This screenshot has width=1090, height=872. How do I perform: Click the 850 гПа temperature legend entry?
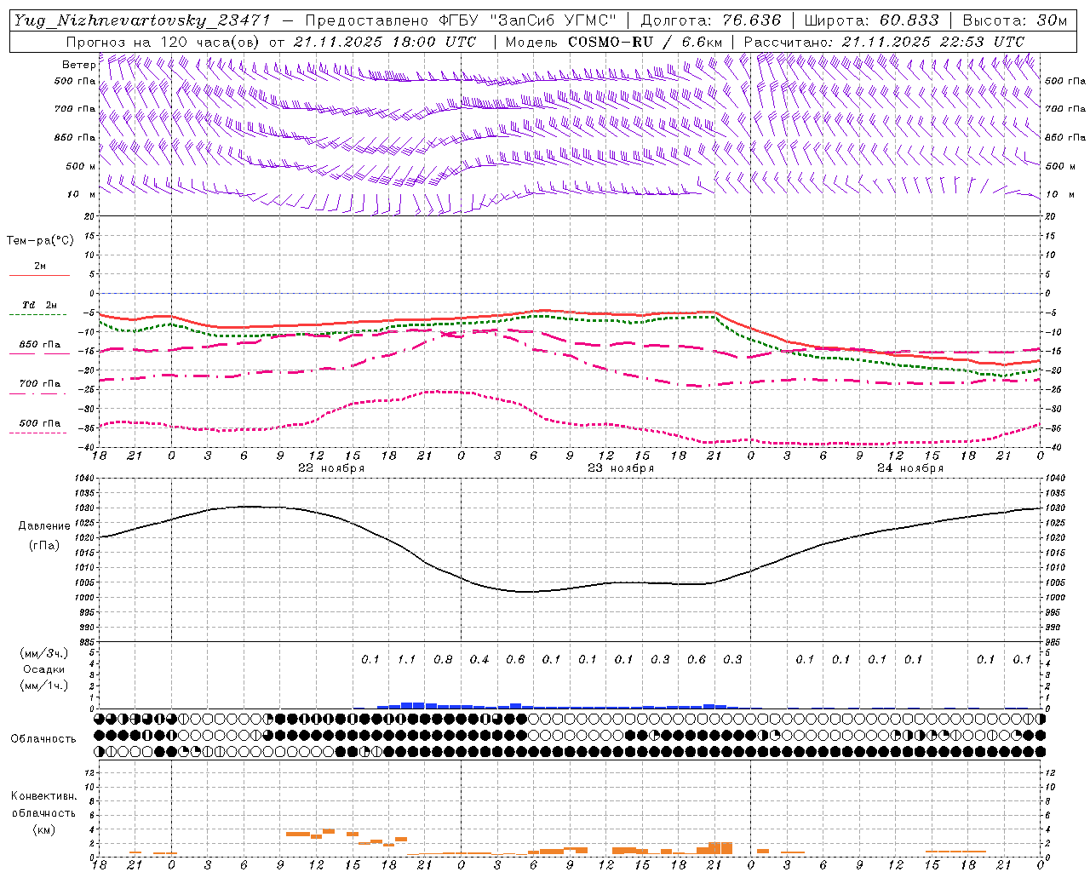[40, 345]
